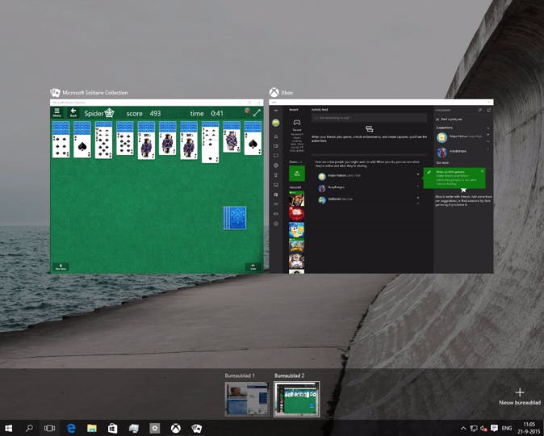Open Connect icon in Xbox sidebar
544x436 pixels.
[x=276, y=214]
